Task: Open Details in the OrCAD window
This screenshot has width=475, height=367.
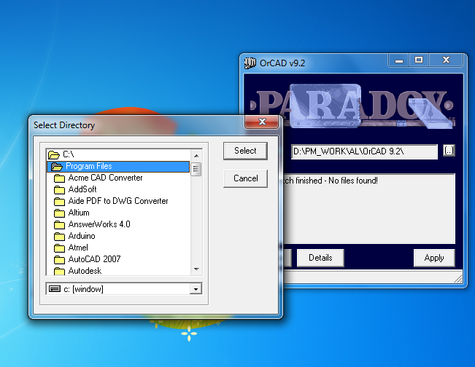Action: click(x=320, y=258)
